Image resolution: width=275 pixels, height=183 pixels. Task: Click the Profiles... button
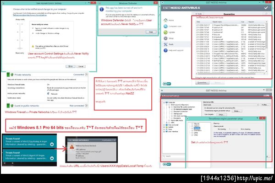[x=265, y=105]
